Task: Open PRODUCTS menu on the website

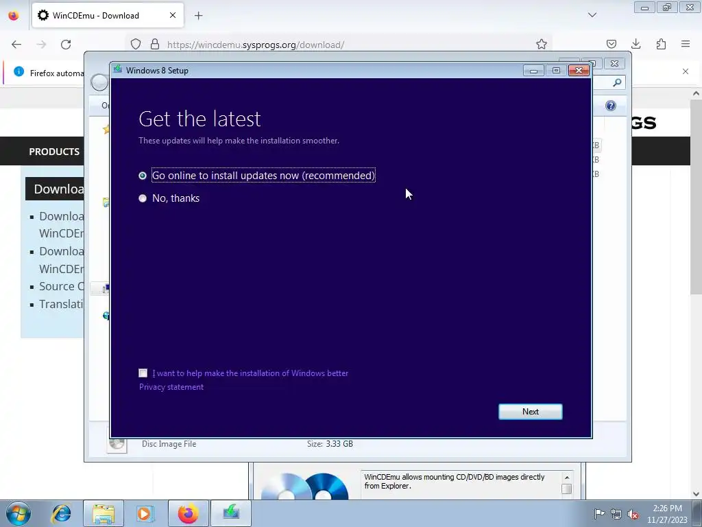Action: pyautogui.click(x=54, y=152)
